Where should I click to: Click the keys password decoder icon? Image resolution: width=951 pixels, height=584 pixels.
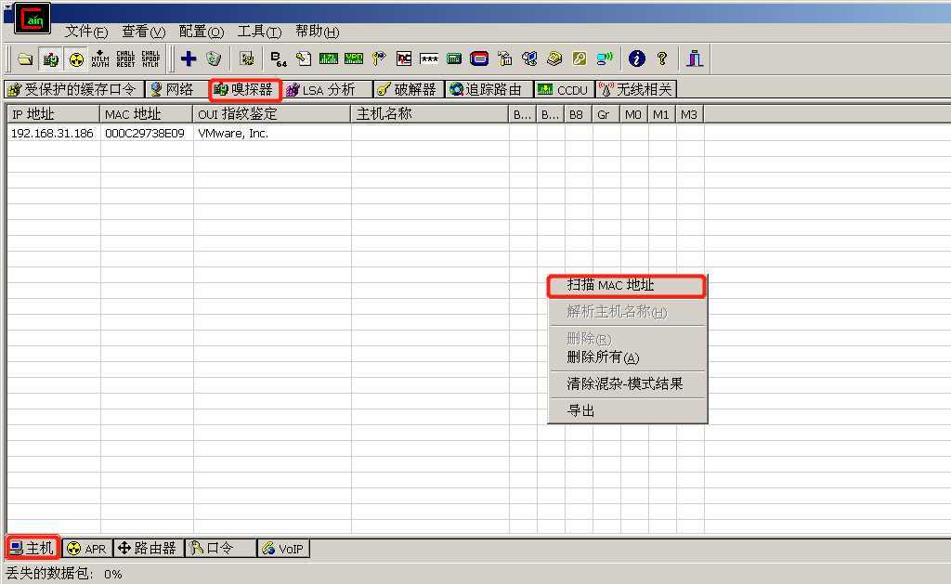379,58
